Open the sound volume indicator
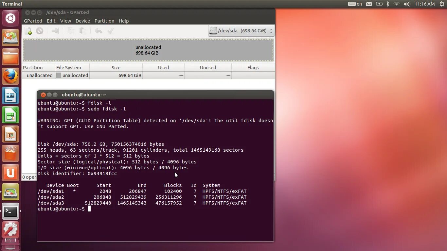The height and width of the screenshot is (251, 447). (x=407, y=4)
